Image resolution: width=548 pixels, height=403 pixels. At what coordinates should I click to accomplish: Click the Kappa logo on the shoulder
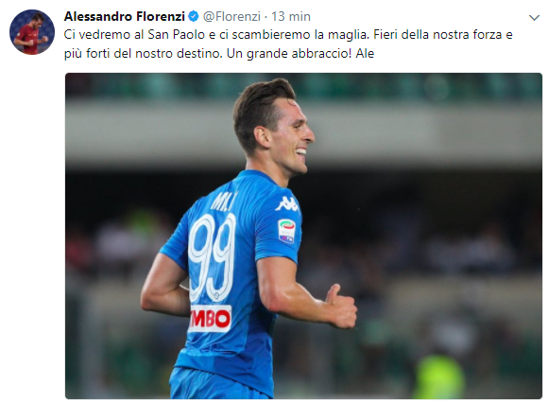(x=287, y=204)
